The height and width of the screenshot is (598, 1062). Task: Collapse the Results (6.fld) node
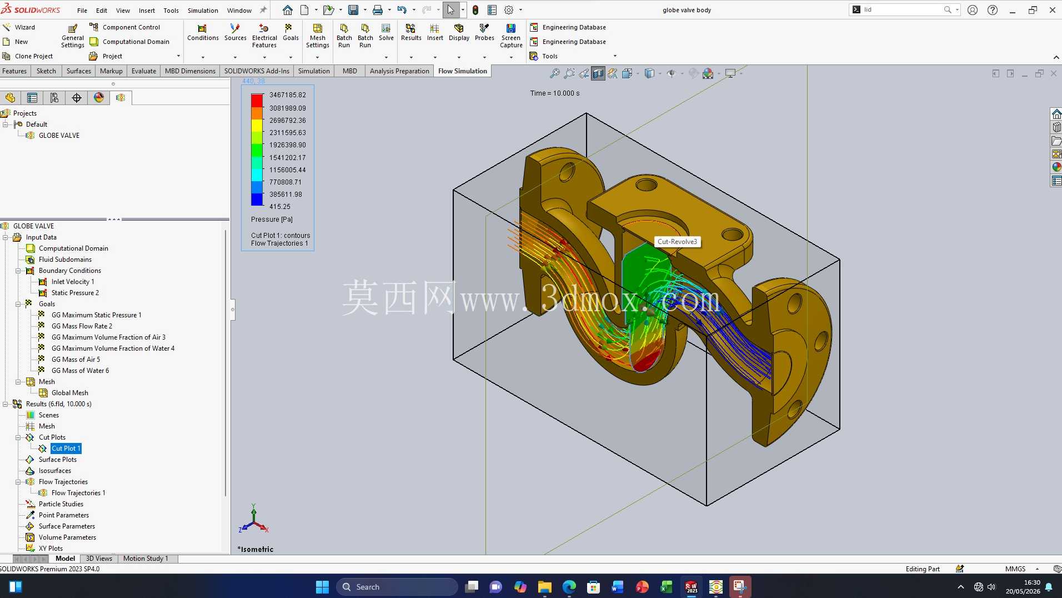pos(6,404)
